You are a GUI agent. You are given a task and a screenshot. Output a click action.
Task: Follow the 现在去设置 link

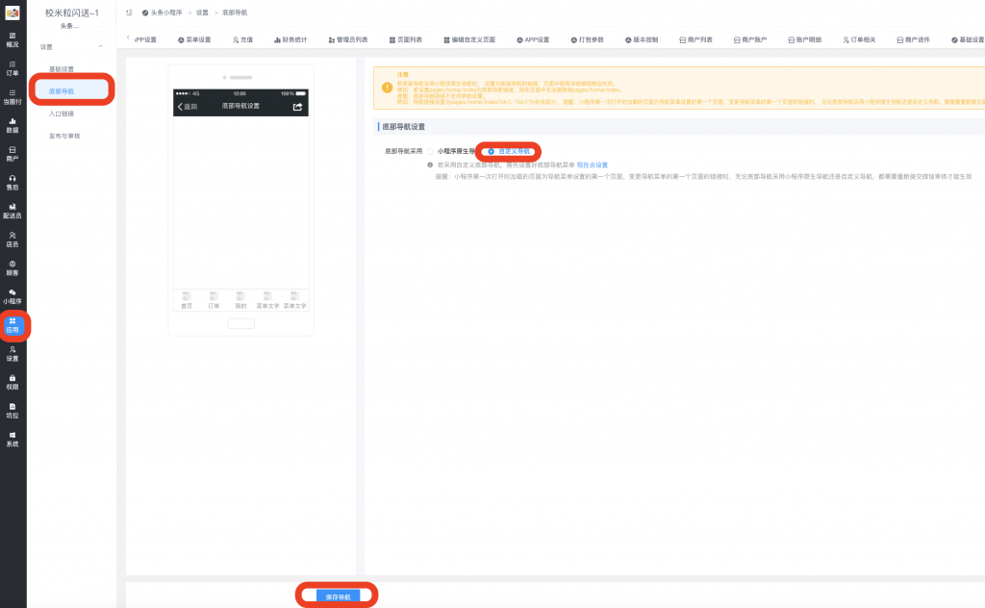click(x=592, y=165)
